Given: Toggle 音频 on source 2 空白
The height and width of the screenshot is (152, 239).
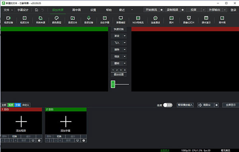Looking at the screenshot, I should click(68, 140).
